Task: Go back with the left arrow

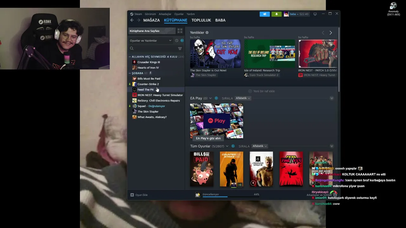Action: [132, 20]
